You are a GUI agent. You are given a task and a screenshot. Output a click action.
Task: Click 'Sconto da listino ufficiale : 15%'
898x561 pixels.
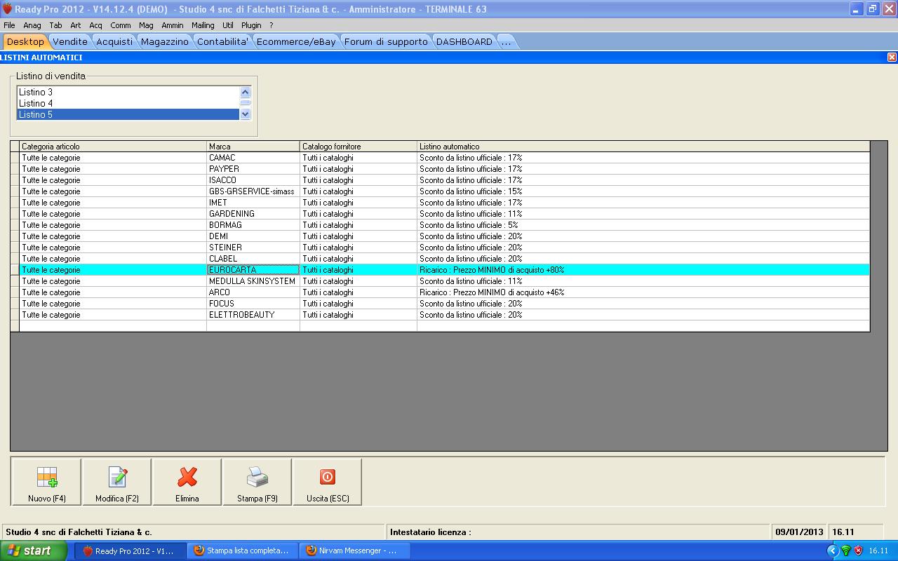click(471, 191)
